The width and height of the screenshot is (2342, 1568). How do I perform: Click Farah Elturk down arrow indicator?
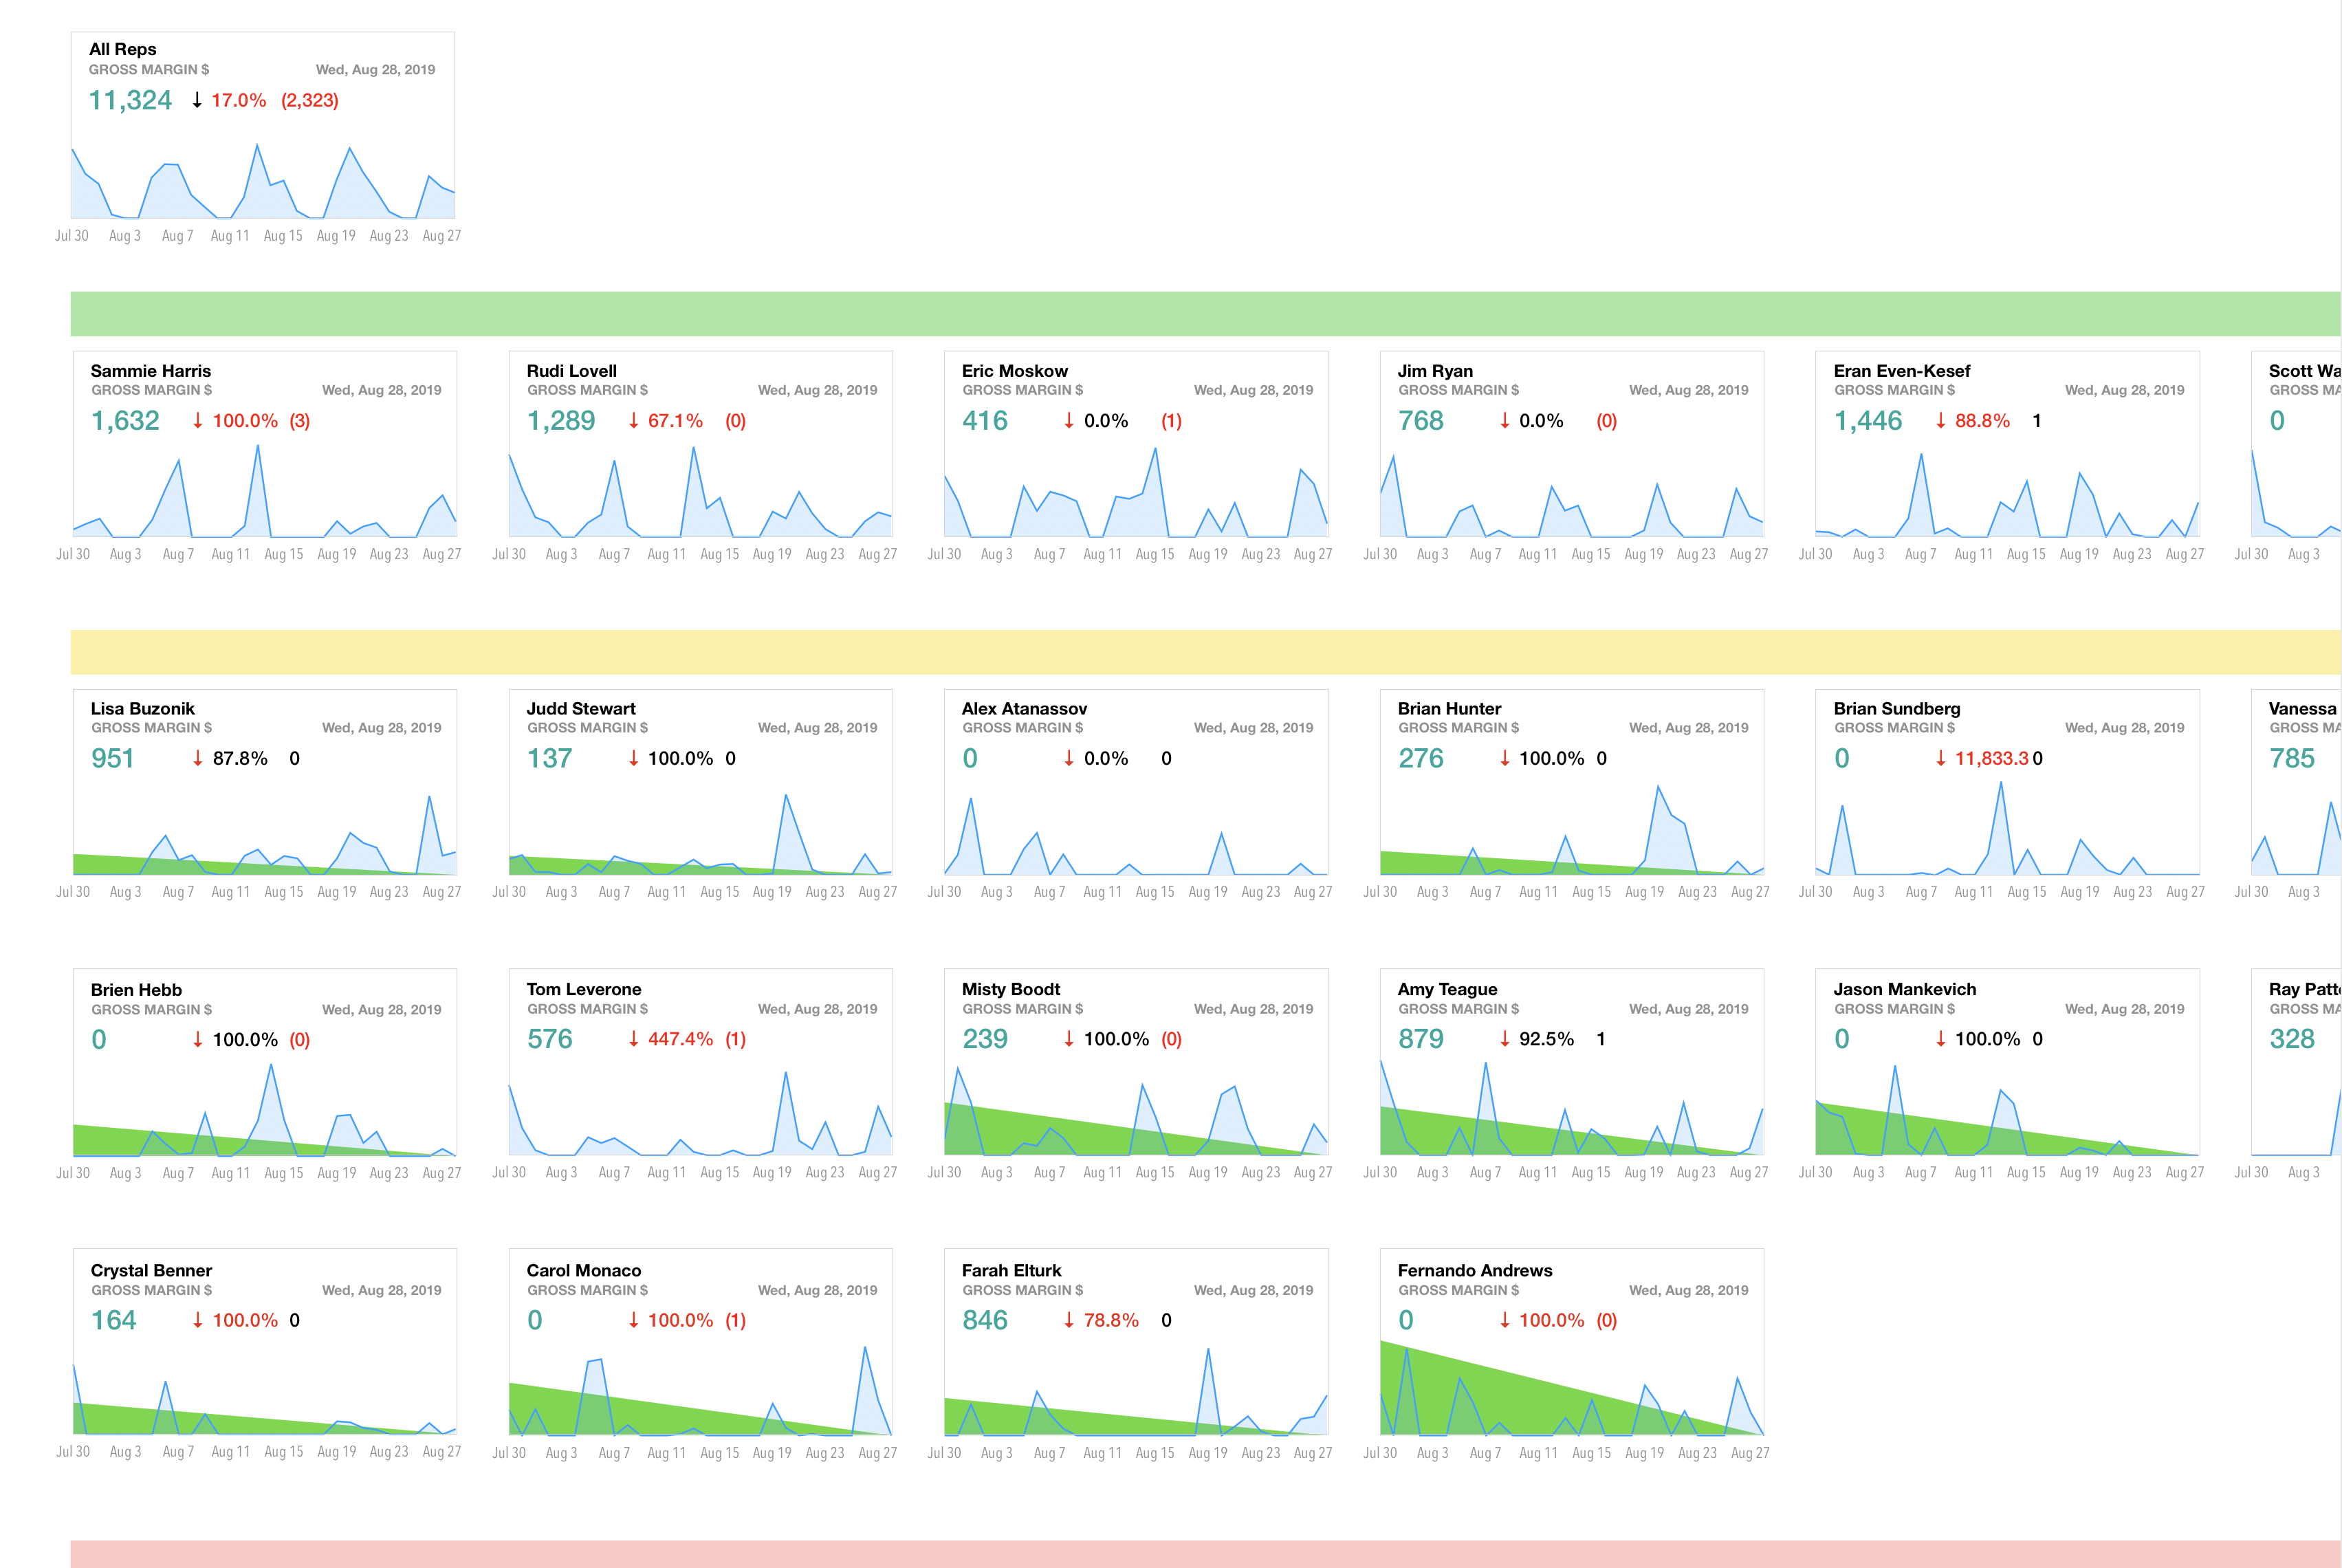tap(1069, 1321)
